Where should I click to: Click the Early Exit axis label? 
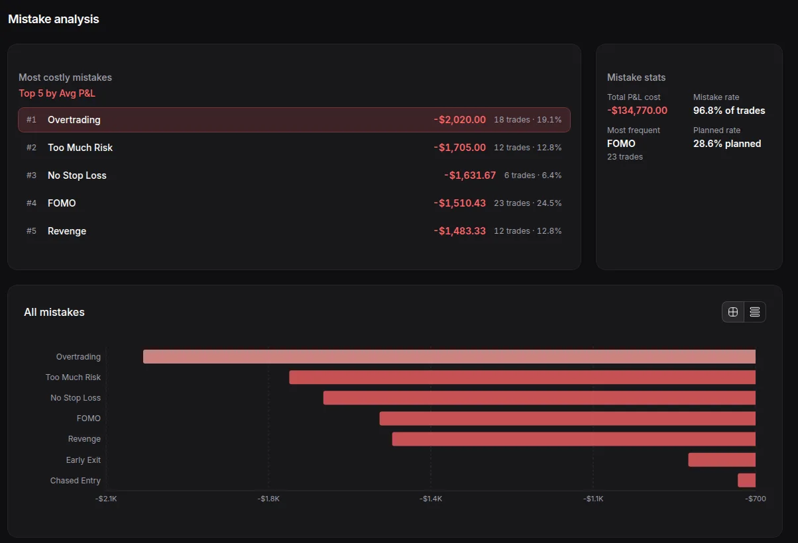click(84, 460)
